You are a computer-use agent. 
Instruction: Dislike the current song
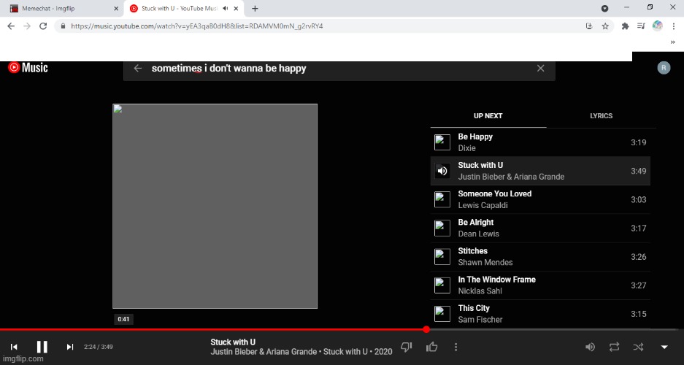coord(406,347)
